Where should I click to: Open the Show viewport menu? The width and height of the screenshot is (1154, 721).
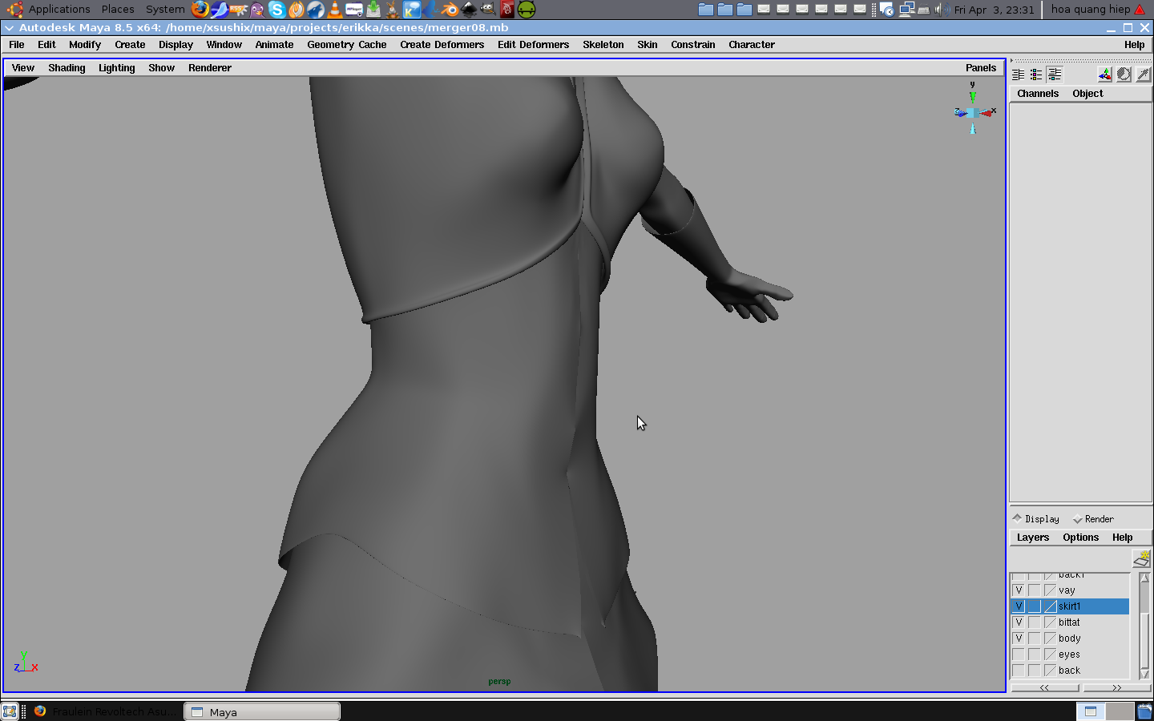point(161,68)
